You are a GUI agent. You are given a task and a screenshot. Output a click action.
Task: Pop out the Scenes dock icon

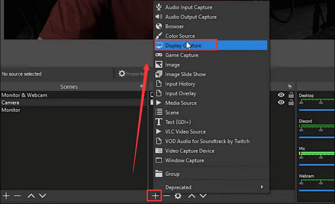(141, 87)
